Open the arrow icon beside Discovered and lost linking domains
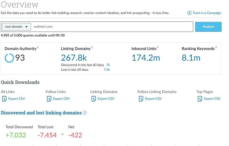 (85, 113)
